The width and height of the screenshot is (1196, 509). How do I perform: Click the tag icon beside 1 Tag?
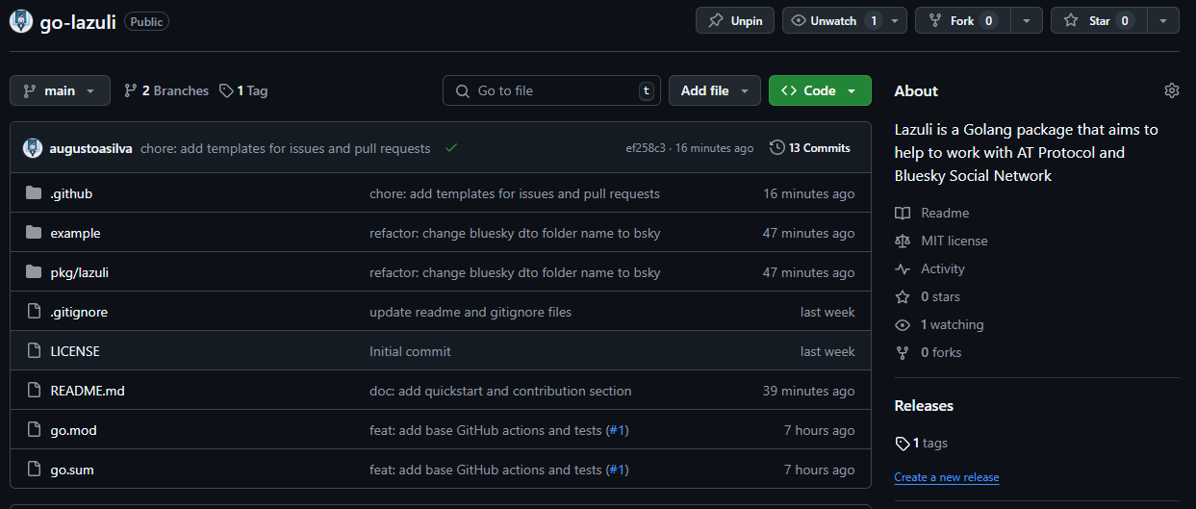pyautogui.click(x=226, y=90)
